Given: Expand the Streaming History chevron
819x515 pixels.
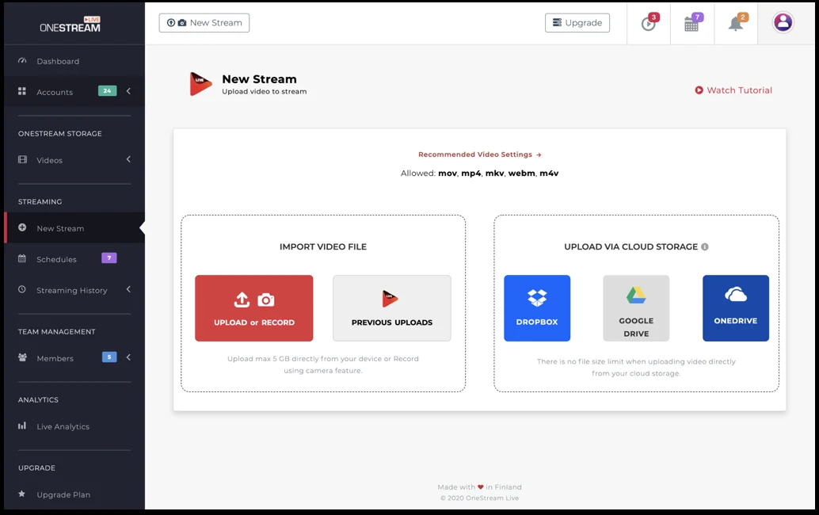Looking at the screenshot, I should tap(128, 289).
